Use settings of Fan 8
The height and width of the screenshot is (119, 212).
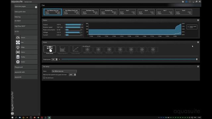pyautogui.click(x=153, y=50)
